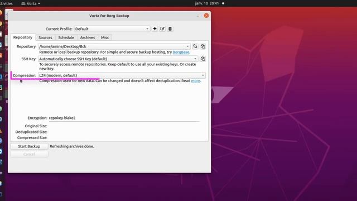357x201 pixels.
Task: Switch to the Sources tab
Action: pyautogui.click(x=45, y=37)
